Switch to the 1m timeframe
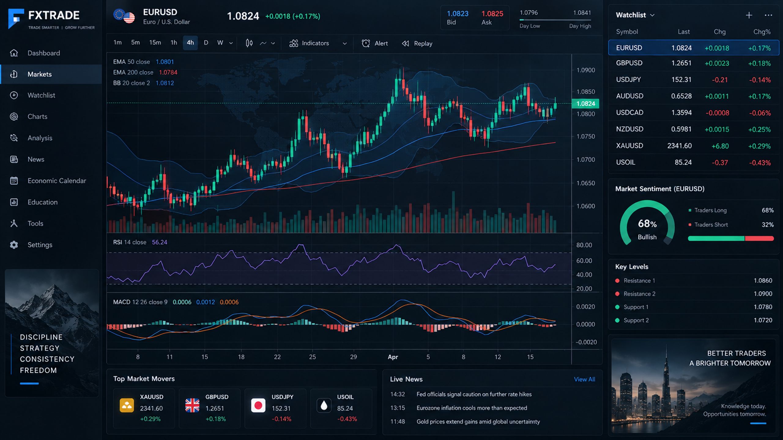 tap(117, 42)
